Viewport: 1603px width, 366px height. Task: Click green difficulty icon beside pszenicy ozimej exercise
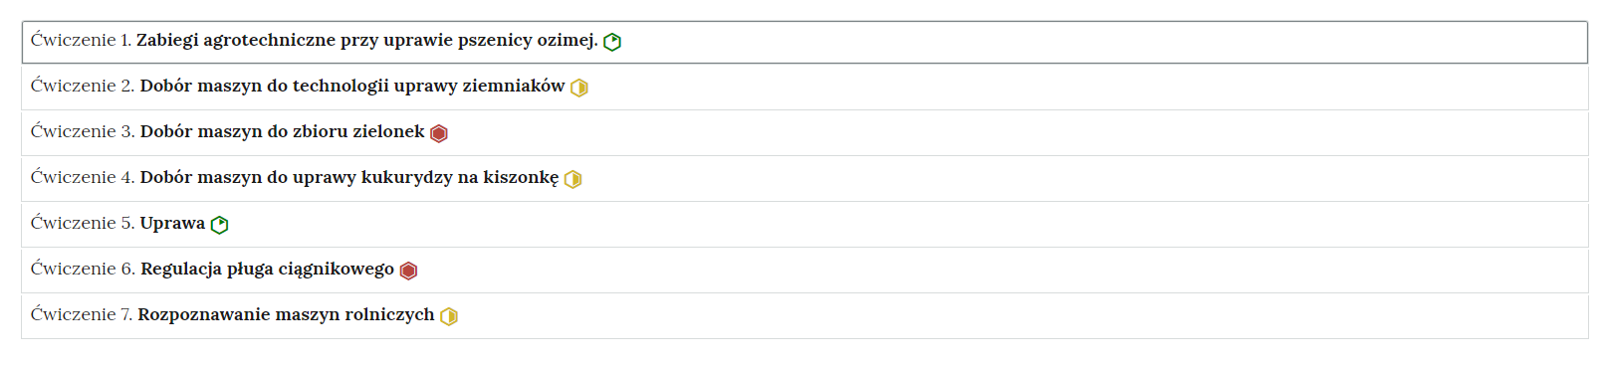click(612, 42)
